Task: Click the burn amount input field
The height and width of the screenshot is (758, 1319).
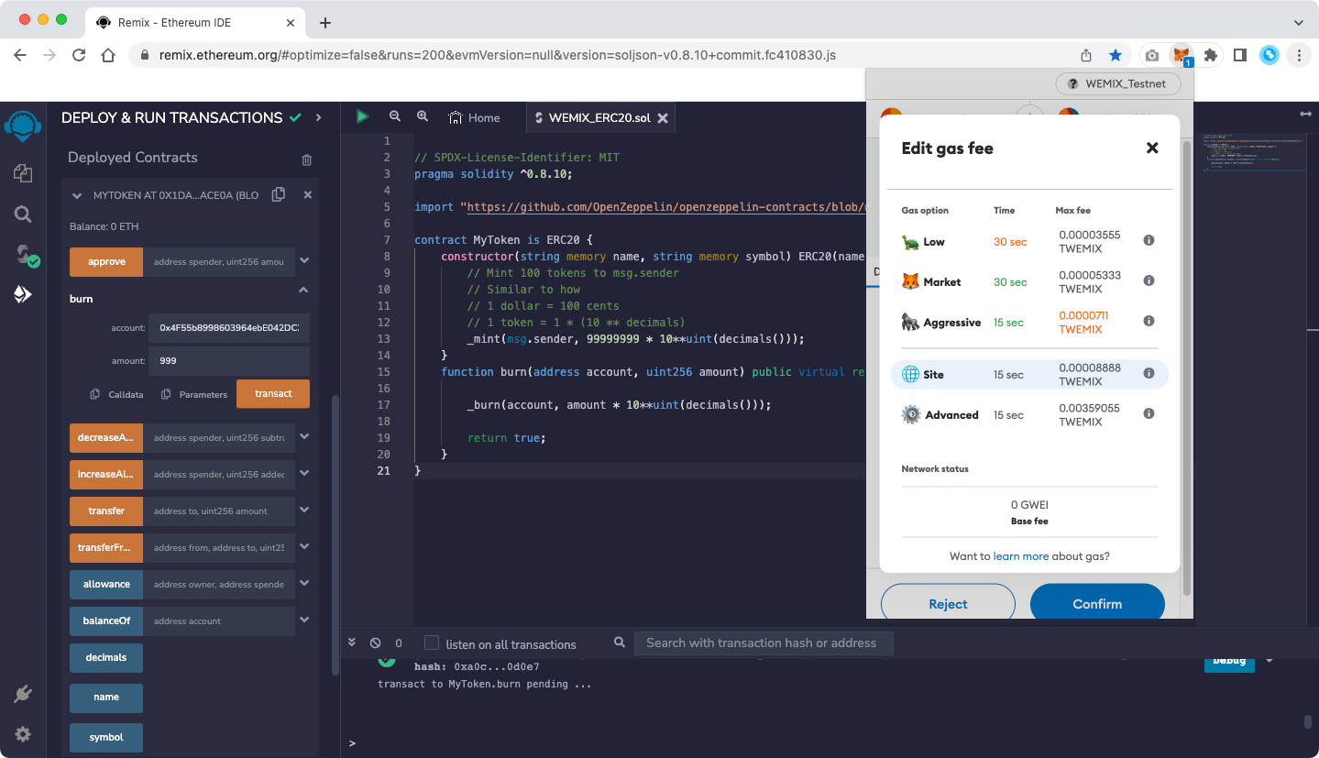Action: (229, 361)
